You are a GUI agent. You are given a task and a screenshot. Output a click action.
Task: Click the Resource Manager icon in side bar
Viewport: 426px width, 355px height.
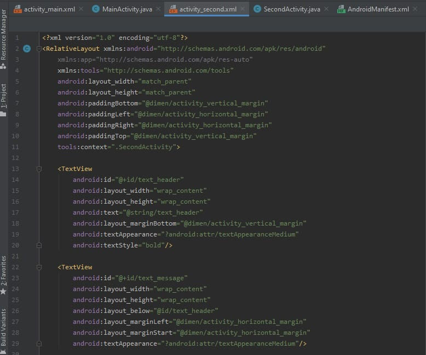coord(3,66)
